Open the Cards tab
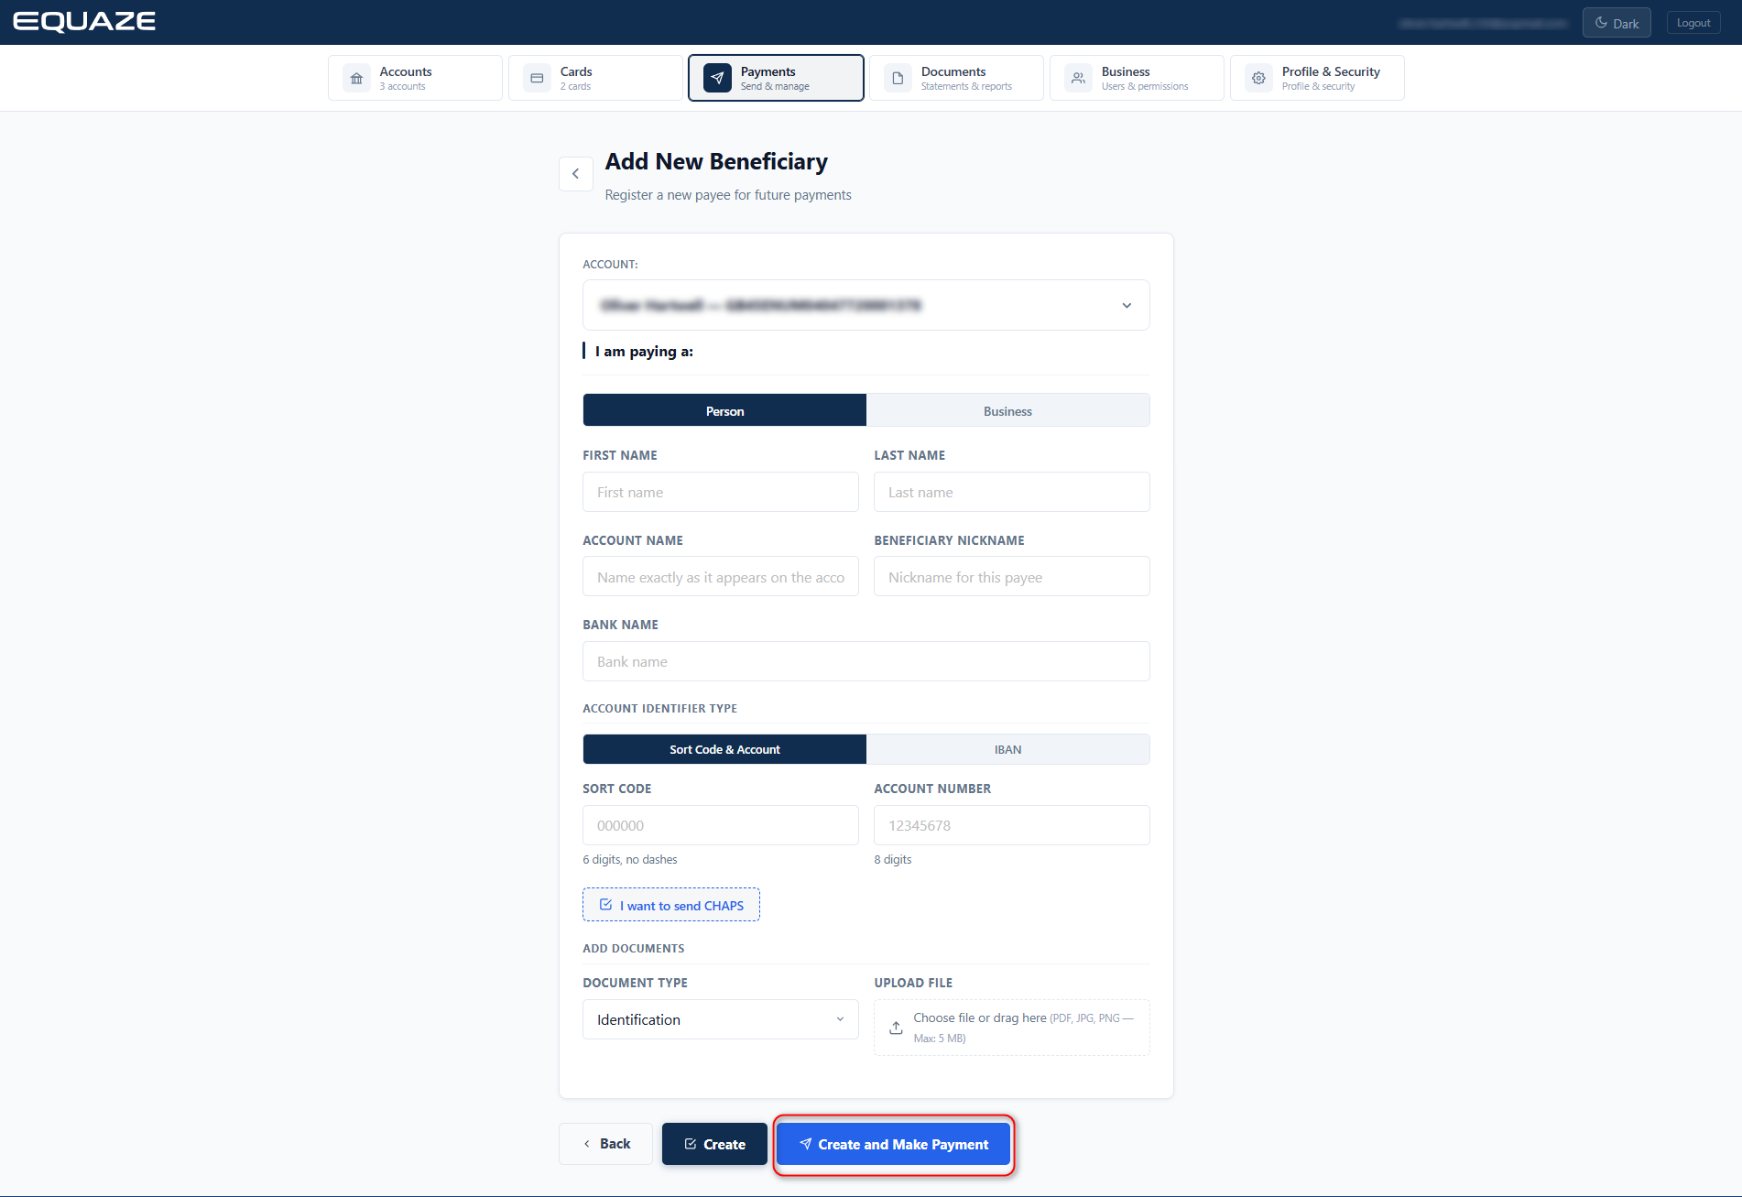The width and height of the screenshot is (1742, 1197). point(595,78)
